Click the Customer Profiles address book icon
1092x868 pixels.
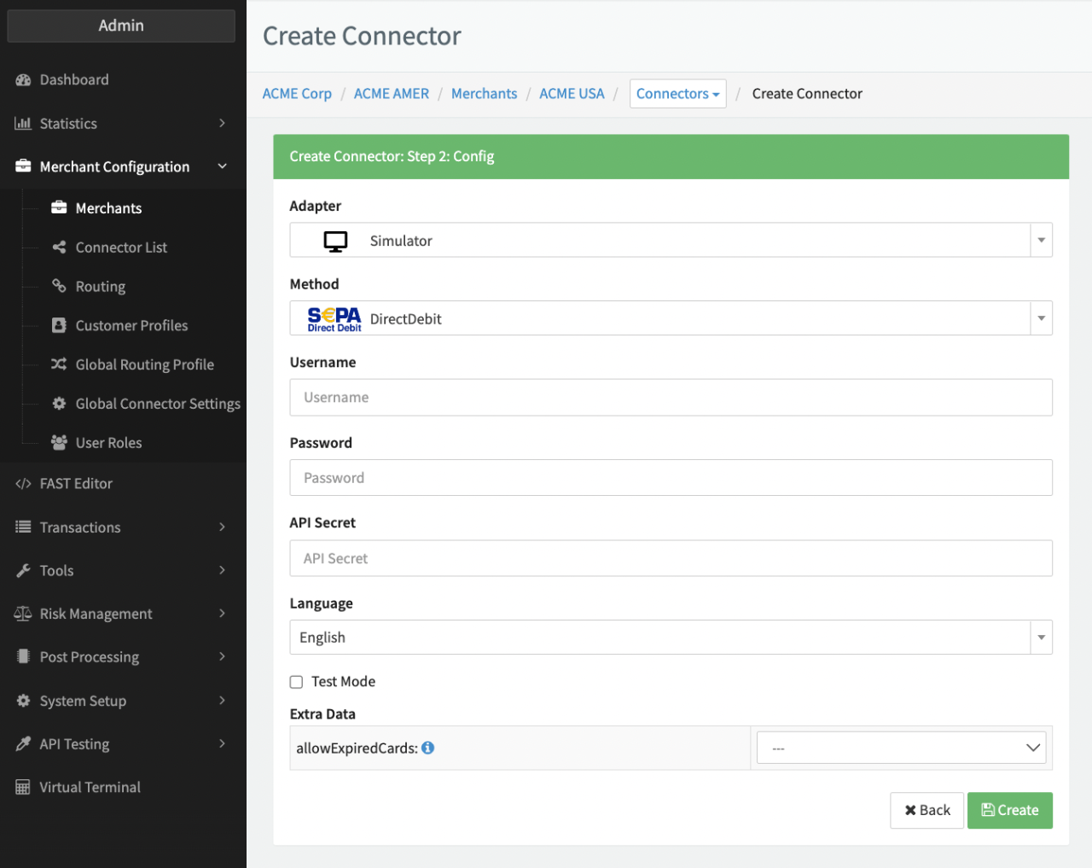tap(59, 325)
